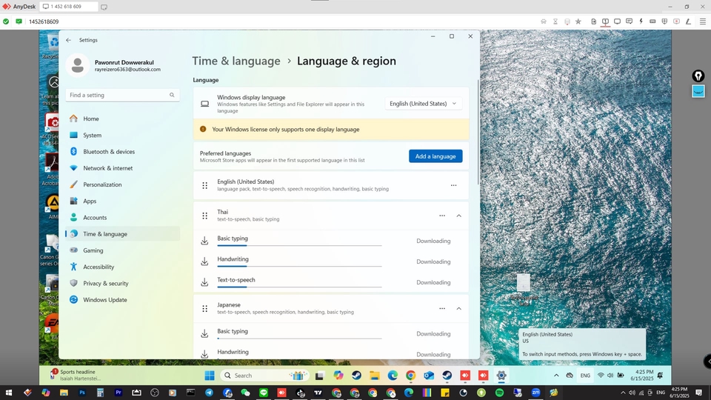Open the Windows Start menu on taskbar

pos(210,376)
